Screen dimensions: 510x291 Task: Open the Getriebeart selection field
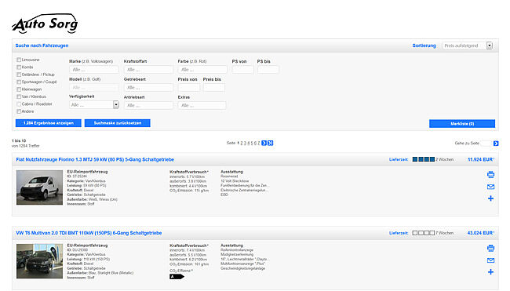(148, 88)
